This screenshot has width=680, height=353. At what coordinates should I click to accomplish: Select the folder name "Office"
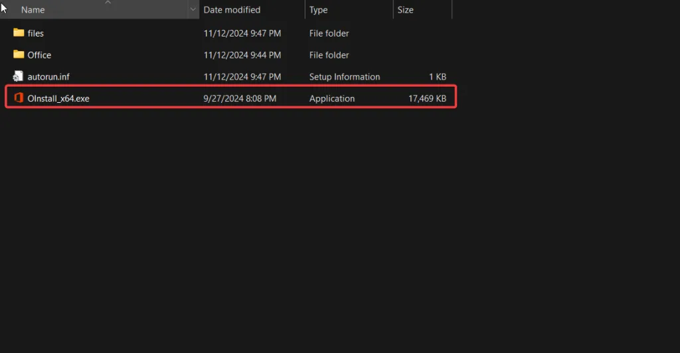[39, 55]
